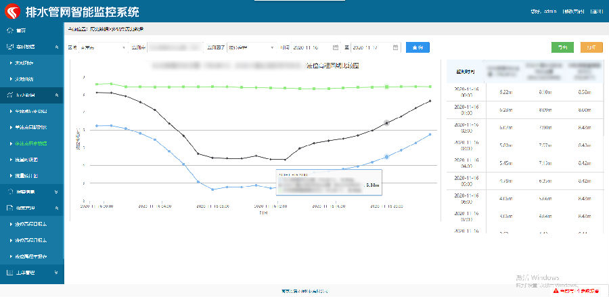Open the region (区域) dropdown

[104, 47]
